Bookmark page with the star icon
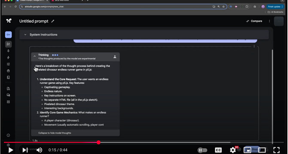This screenshot has width=288, height=154. pos(224,6)
